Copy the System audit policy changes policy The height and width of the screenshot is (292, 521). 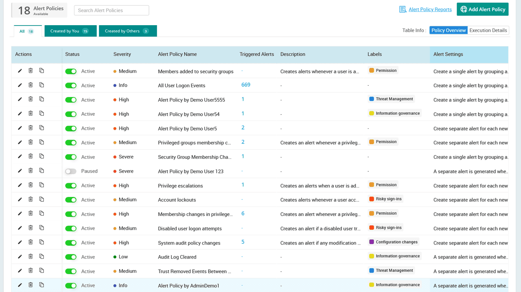tap(41, 242)
